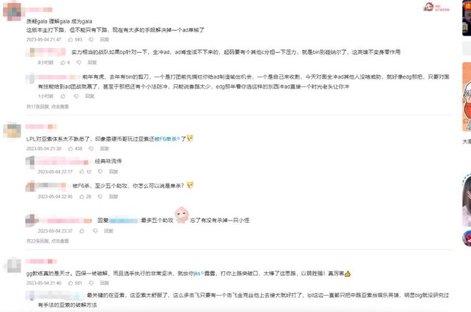Viewport: 471px width, 312px height.
Task: Dislike the comment posted 2023-05-04 21:47
Action: point(91,40)
